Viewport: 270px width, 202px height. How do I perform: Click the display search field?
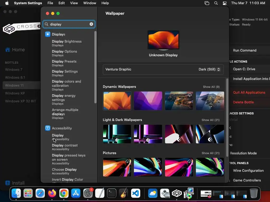(69, 24)
